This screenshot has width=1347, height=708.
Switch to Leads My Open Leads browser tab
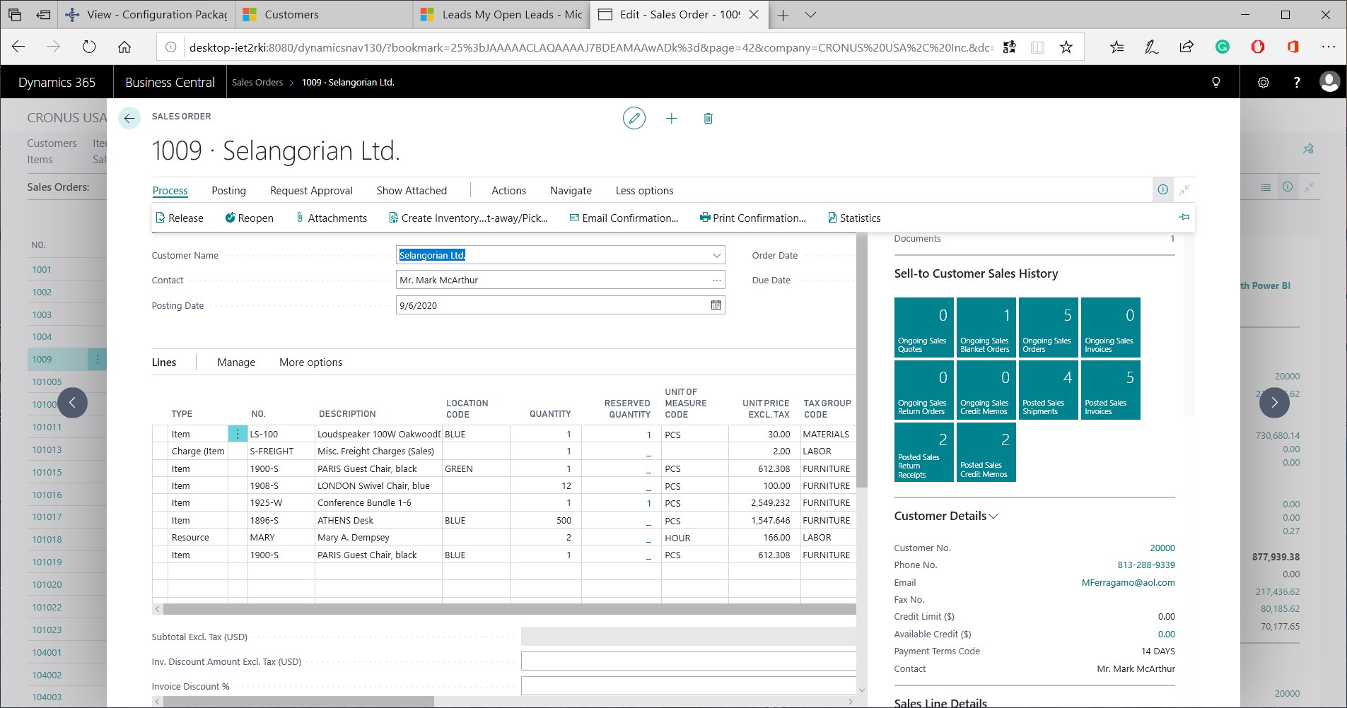click(501, 15)
